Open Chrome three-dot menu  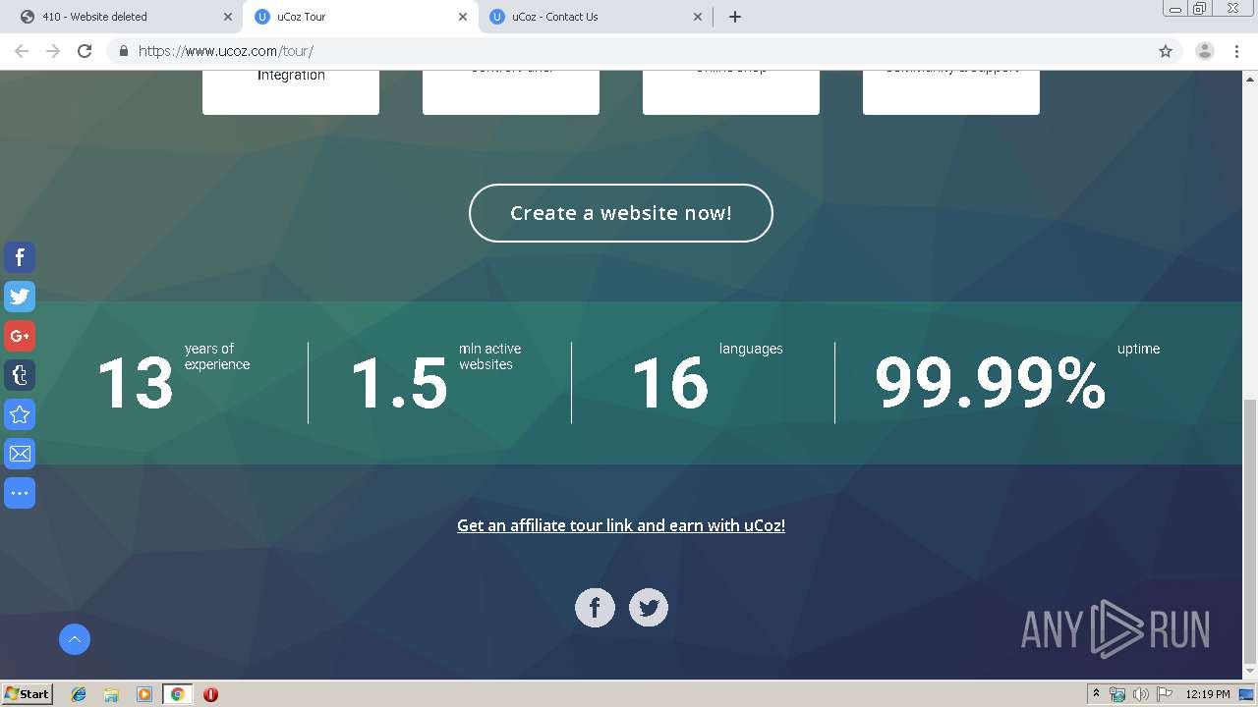click(1237, 51)
